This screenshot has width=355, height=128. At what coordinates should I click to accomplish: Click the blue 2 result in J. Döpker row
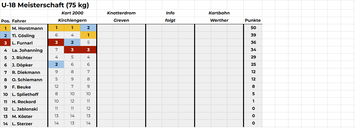click(56, 65)
